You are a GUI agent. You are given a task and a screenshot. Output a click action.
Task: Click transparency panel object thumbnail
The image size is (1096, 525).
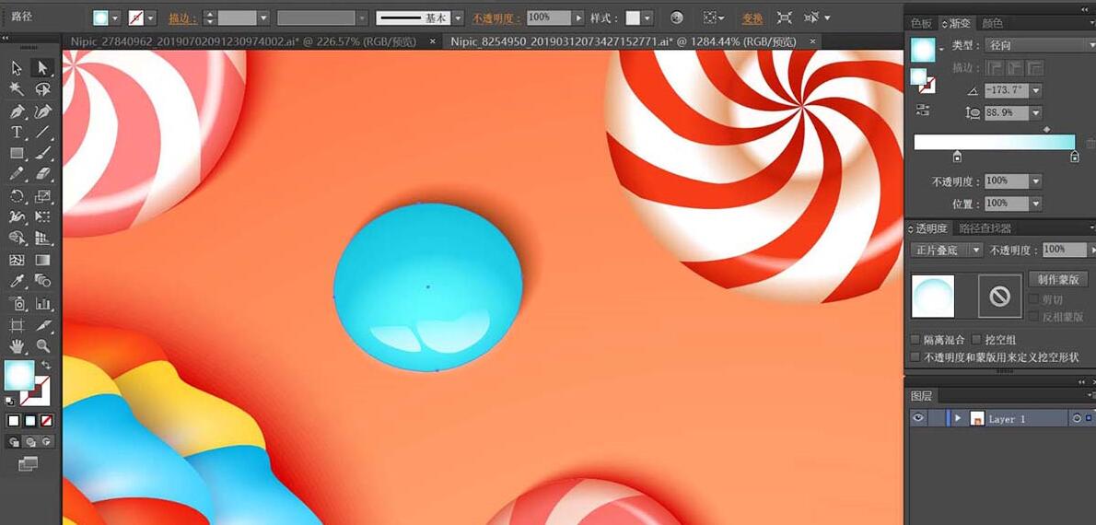coord(933,297)
